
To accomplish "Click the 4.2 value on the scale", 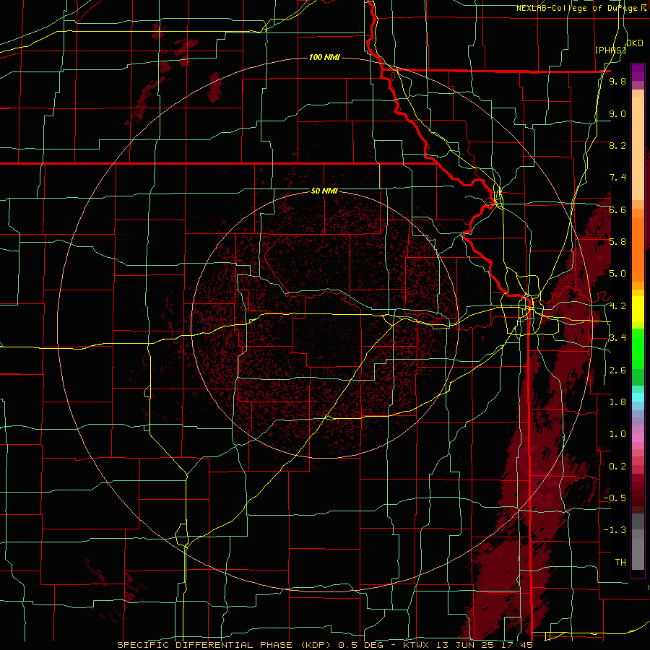I will coord(617,306).
